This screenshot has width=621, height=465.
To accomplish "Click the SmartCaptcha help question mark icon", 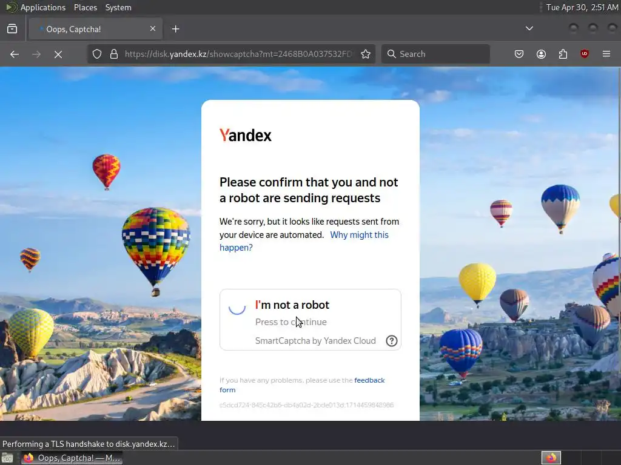I will 392,341.
